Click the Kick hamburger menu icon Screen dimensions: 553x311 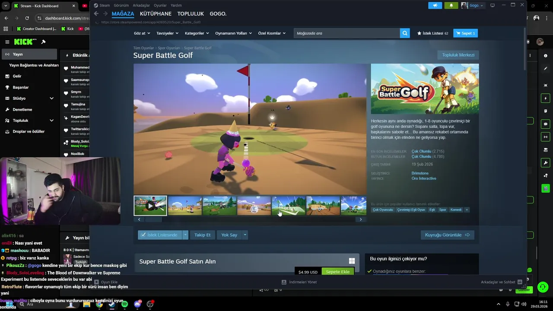click(x=7, y=42)
